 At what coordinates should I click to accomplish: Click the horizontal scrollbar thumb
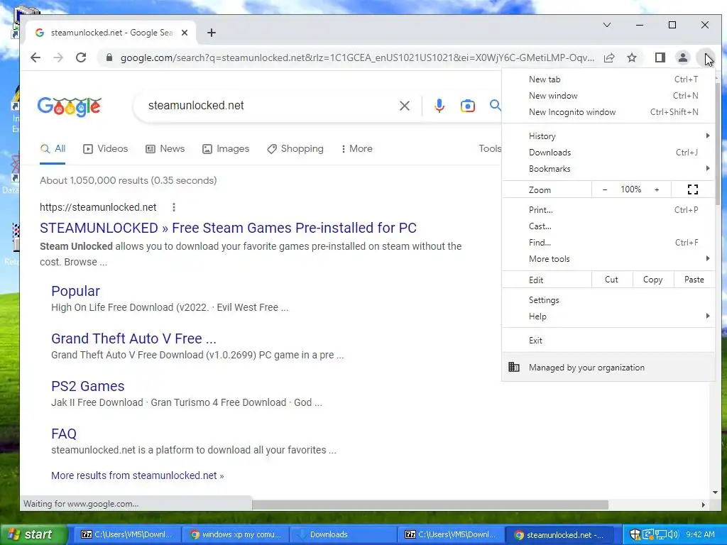pos(430,505)
